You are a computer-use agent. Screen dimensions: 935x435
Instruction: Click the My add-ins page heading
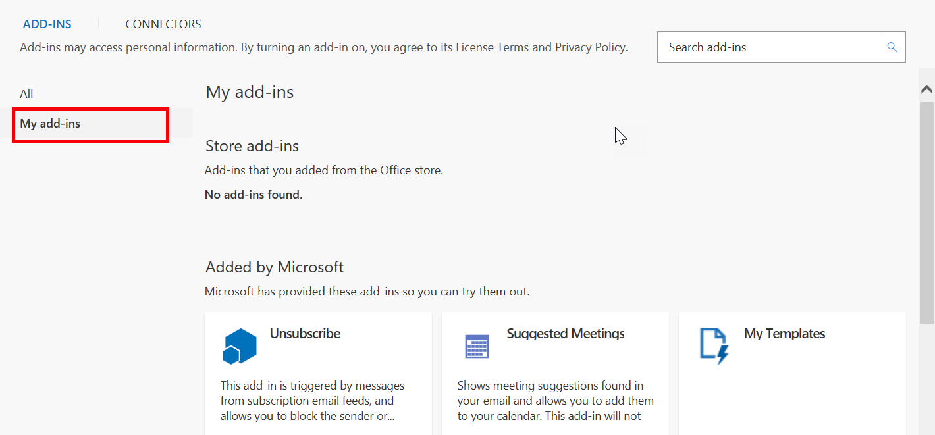(250, 92)
